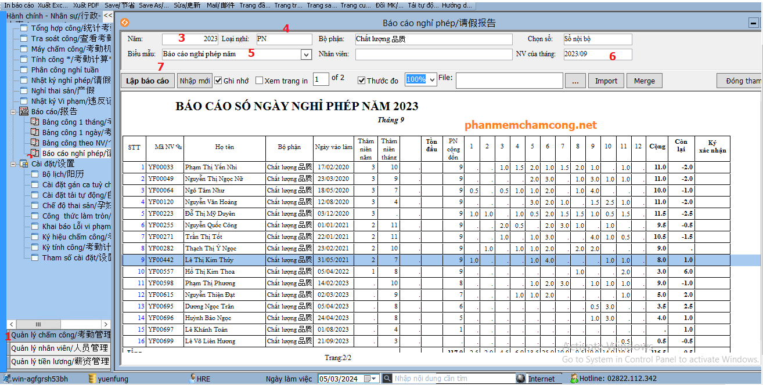Viewport: 763px width, 385px height.
Task: Click Xuất PDF in the top menu
Action: pyautogui.click(x=86, y=5)
